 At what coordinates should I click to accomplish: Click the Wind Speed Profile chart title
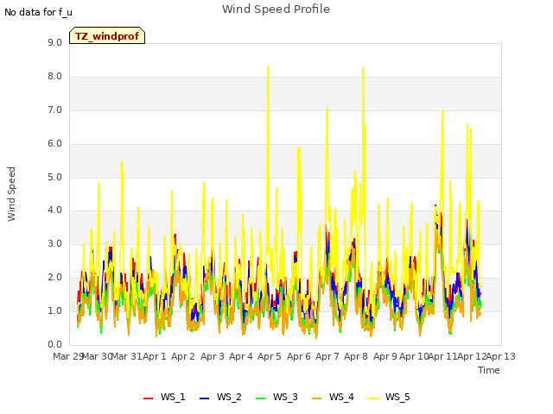click(x=276, y=9)
